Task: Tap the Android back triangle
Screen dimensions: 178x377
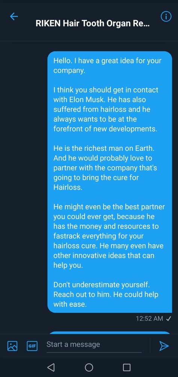Action: [51, 367]
